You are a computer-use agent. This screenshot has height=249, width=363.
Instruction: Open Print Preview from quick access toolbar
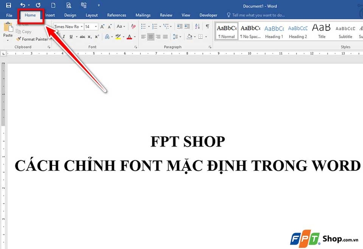coord(69,5)
